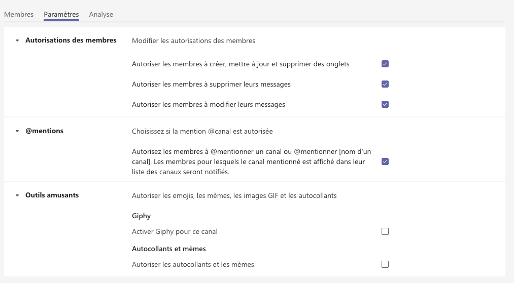Image resolution: width=514 pixels, height=283 pixels.
Task: Collapse section using arrow beside Autorisations des membres
Action: 17,41
